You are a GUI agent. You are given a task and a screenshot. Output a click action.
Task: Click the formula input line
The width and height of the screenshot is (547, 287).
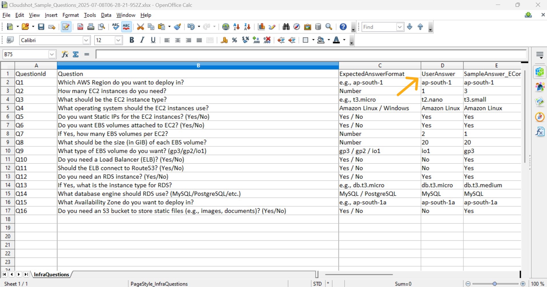coord(311,54)
